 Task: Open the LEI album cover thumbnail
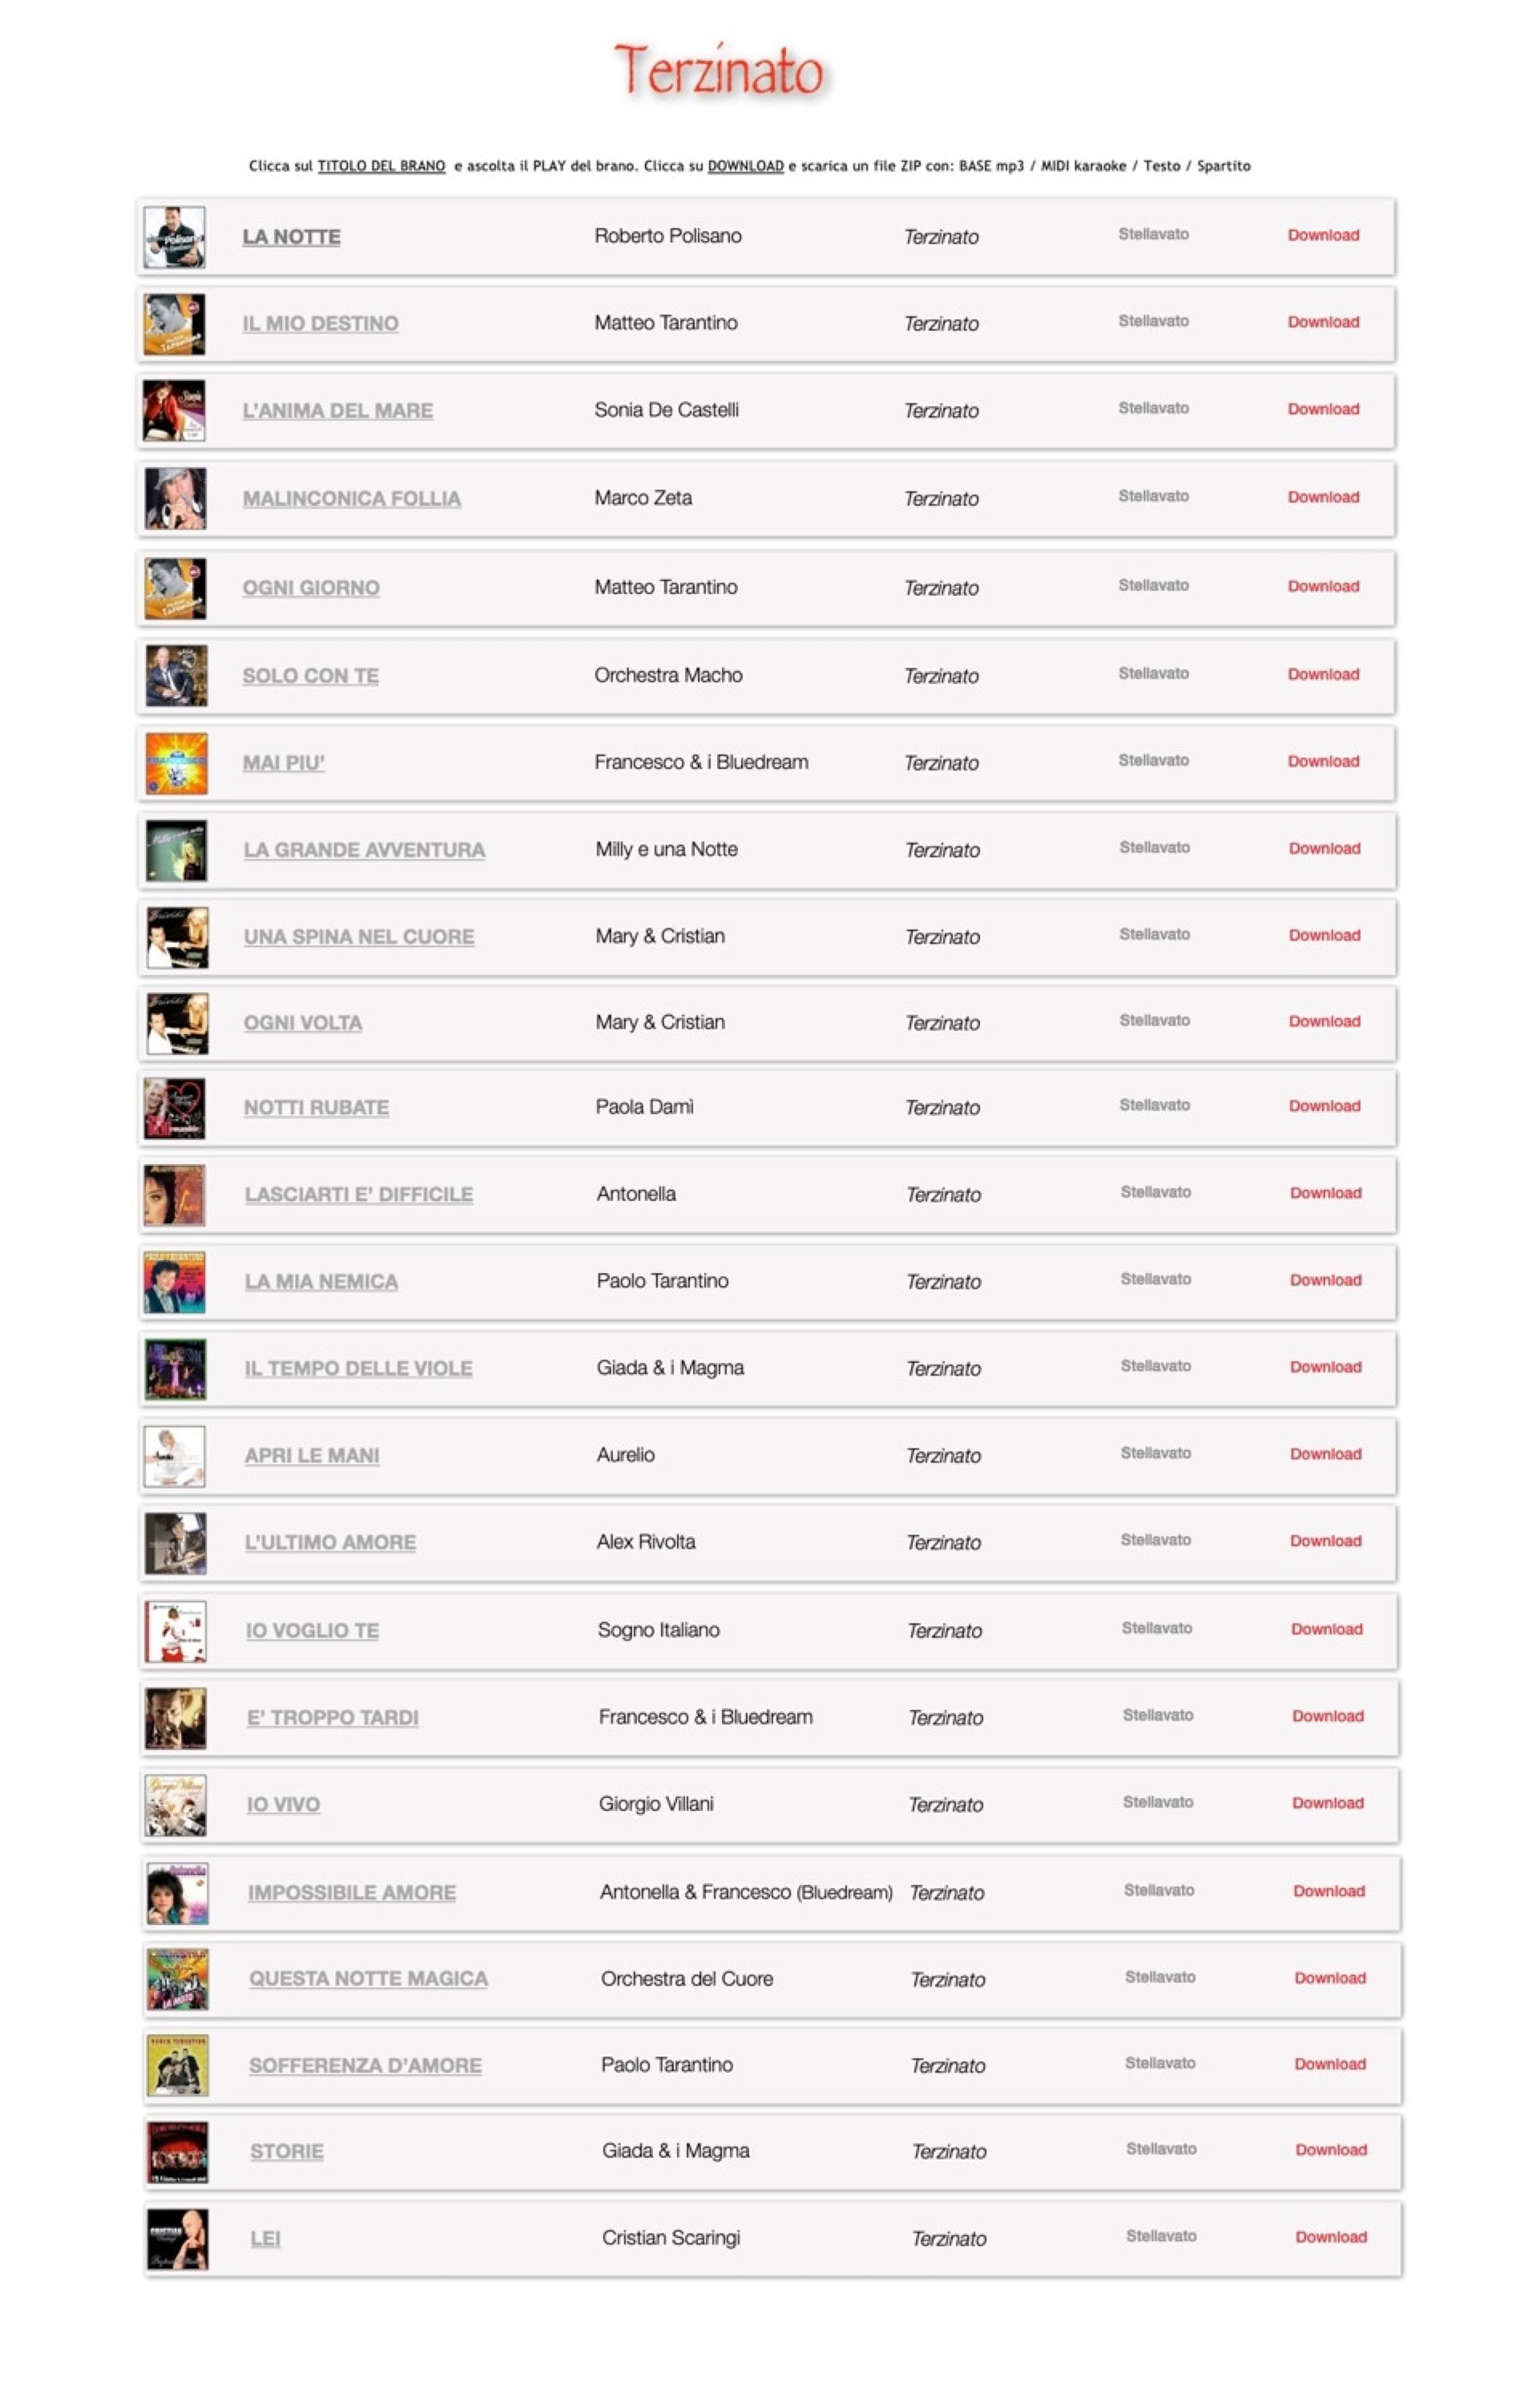[177, 2238]
